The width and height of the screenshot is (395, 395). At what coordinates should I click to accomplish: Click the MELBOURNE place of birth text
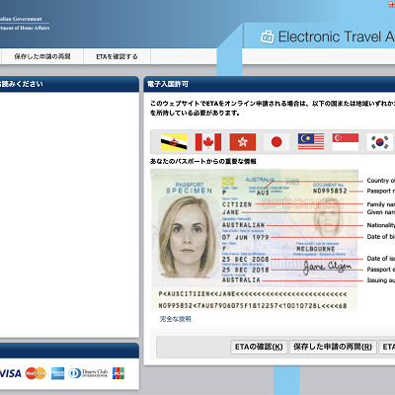pos(315,249)
